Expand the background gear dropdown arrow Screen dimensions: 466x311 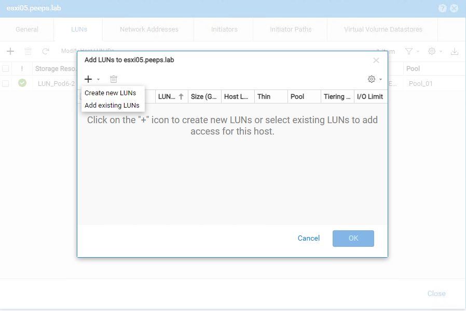click(441, 52)
